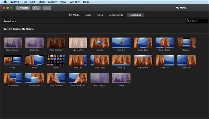Open the Edit menu

tap(33, 2)
